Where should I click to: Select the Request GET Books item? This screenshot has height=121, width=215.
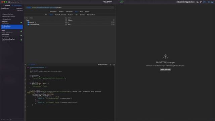pos(12,23)
